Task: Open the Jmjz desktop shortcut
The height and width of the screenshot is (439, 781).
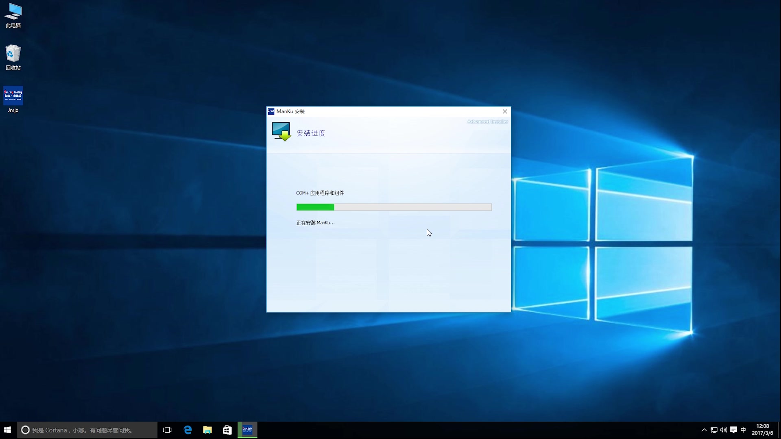Action: click(x=13, y=98)
